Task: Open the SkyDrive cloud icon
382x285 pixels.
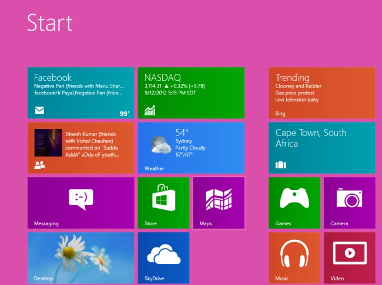Action: (x=164, y=254)
